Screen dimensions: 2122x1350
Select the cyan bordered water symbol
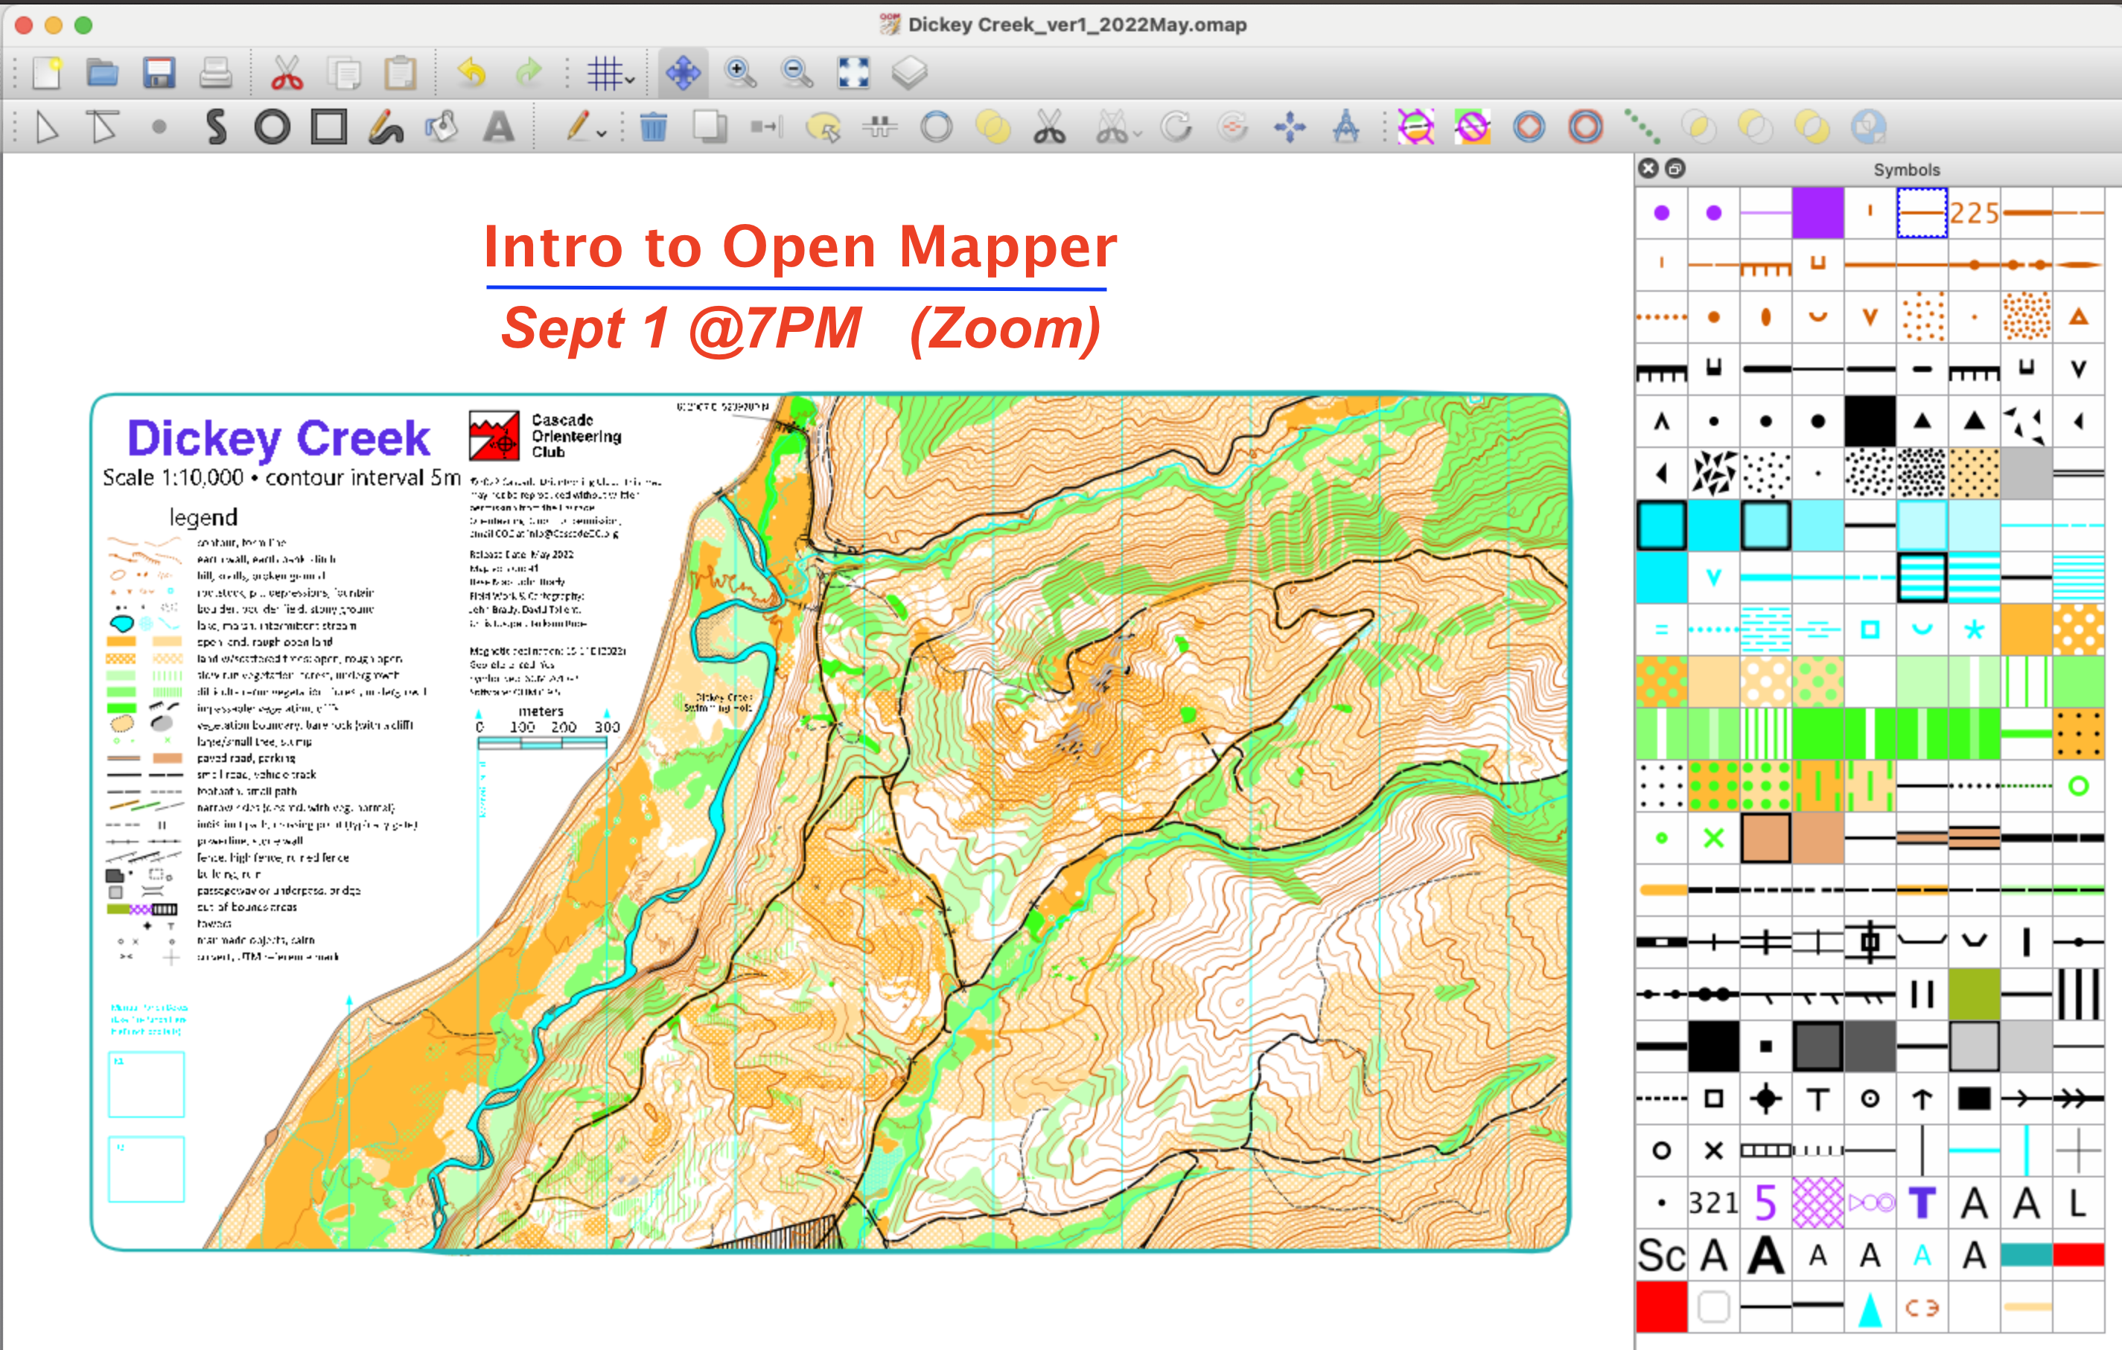(x=1661, y=525)
